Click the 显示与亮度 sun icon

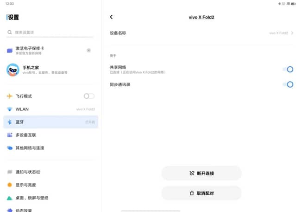pos(10,185)
